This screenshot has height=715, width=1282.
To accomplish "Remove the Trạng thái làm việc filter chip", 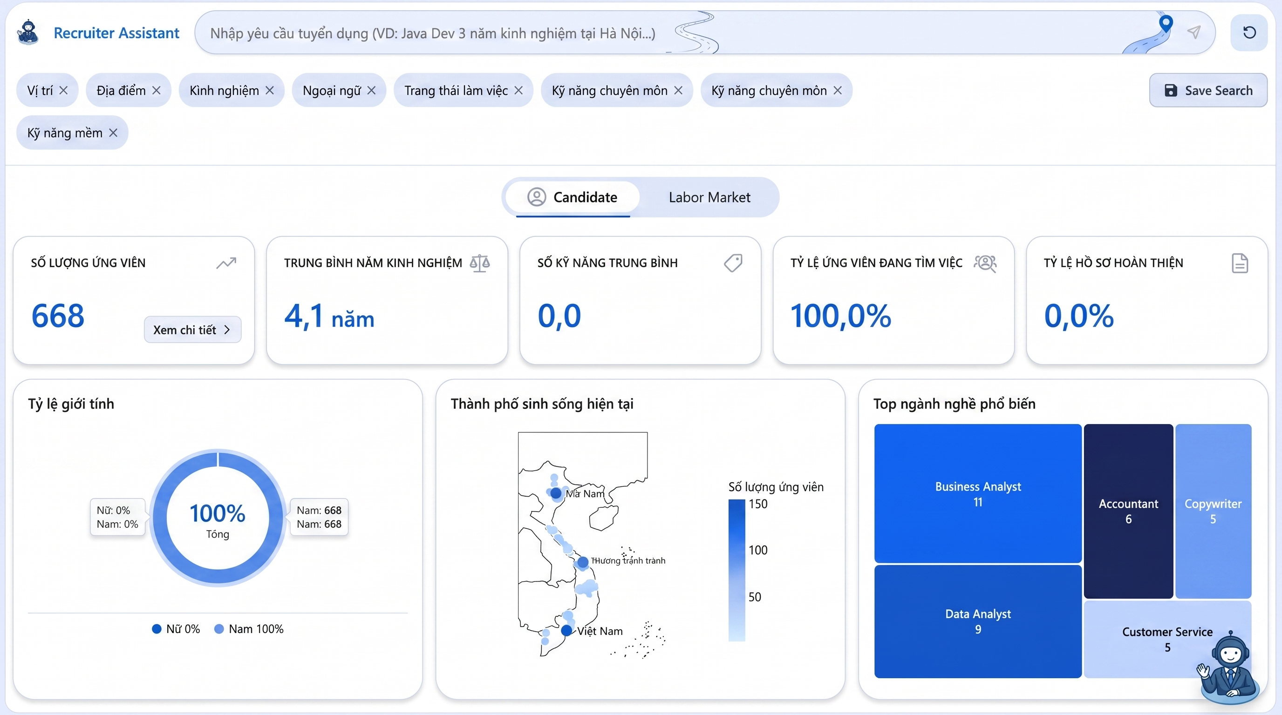I will (518, 90).
